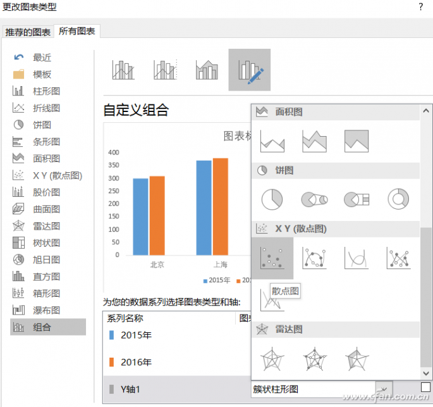The width and height of the screenshot is (433, 407).
Task: Switch to 推荐的图表 tab
Action: [x=28, y=32]
